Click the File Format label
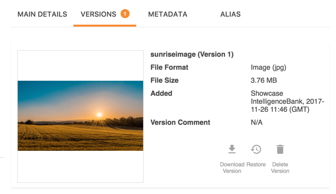The height and width of the screenshot is (194, 336). (169, 67)
